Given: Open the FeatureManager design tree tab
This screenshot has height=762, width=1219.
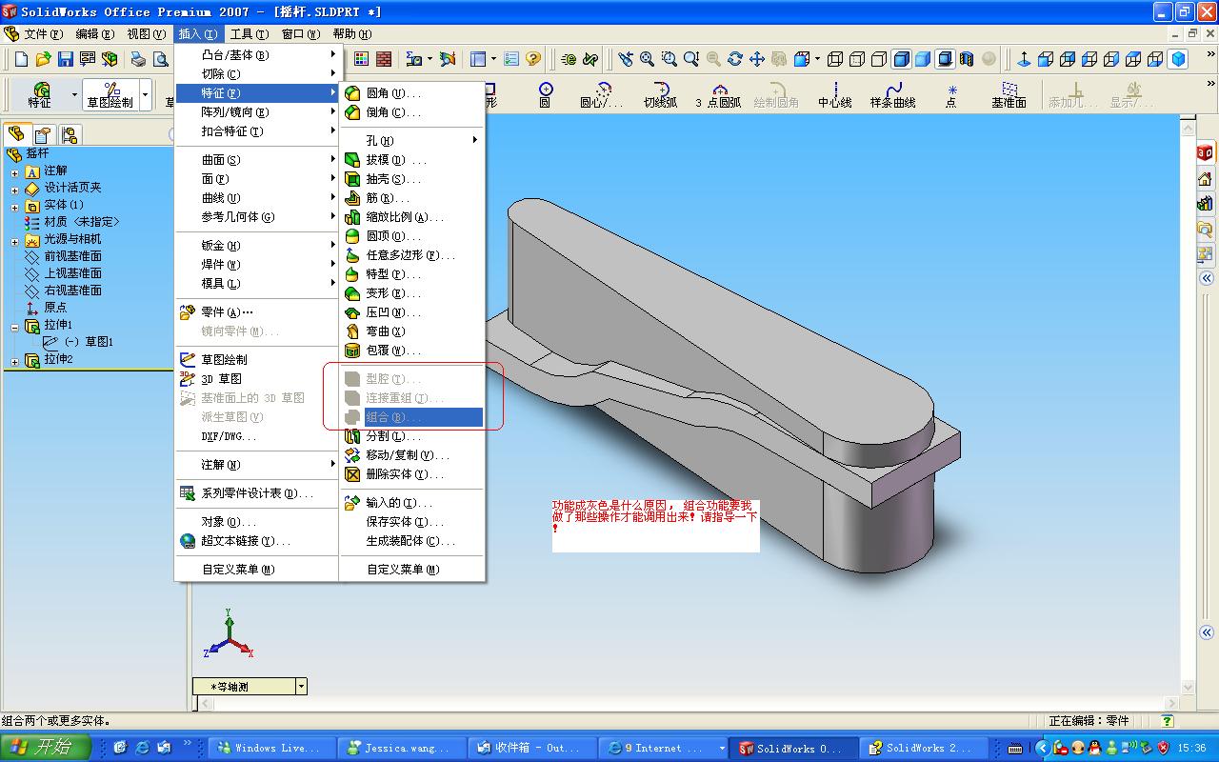Looking at the screenshot, I should (x=16, y=134).
